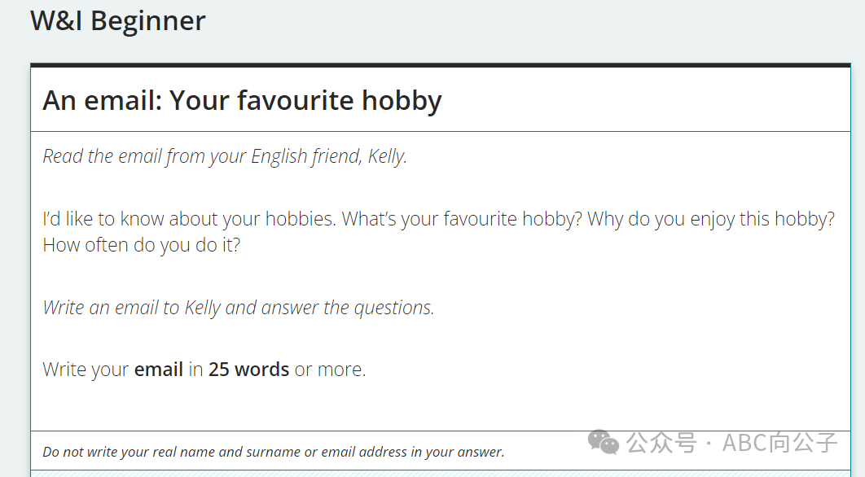Click the name 'Kelly' in first italic line
The height and width of the screenshot is (477, 865).
[x=387, y=156]
